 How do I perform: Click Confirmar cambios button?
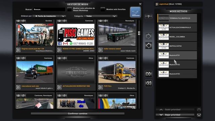coord(78,114)
